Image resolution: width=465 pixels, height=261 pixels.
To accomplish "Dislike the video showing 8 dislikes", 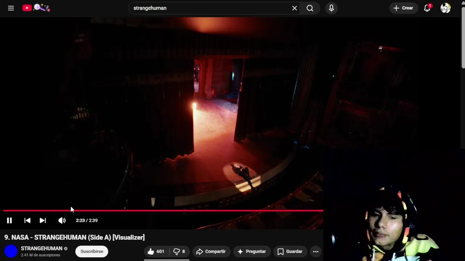I will click(179, 251).
